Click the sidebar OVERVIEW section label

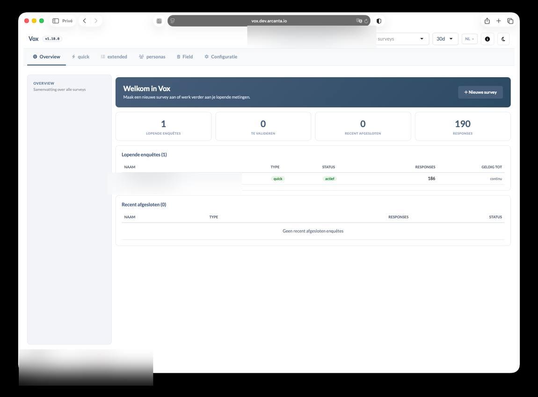click(44, 83)
